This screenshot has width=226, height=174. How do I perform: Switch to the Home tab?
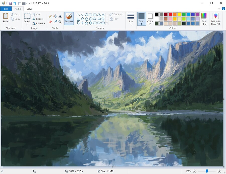click(18, 9)
